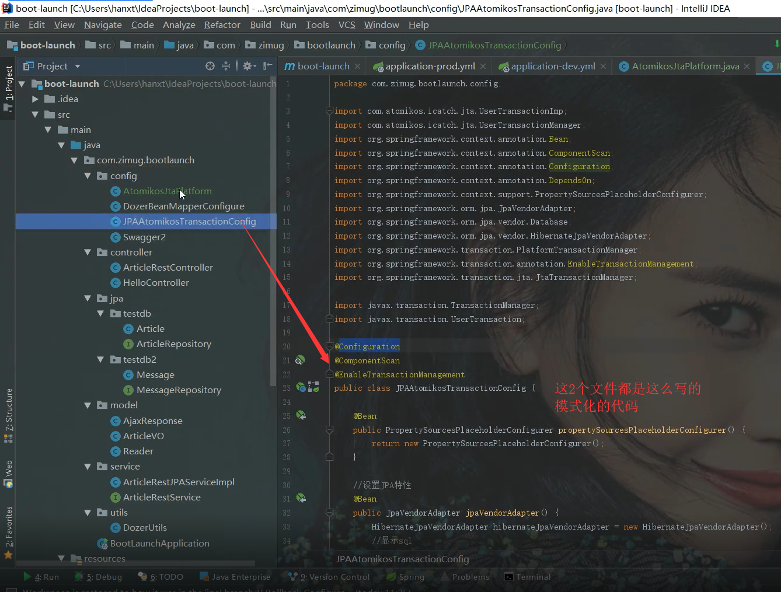
Task: Collapse the model package
Action: click(x=88, y=405)
